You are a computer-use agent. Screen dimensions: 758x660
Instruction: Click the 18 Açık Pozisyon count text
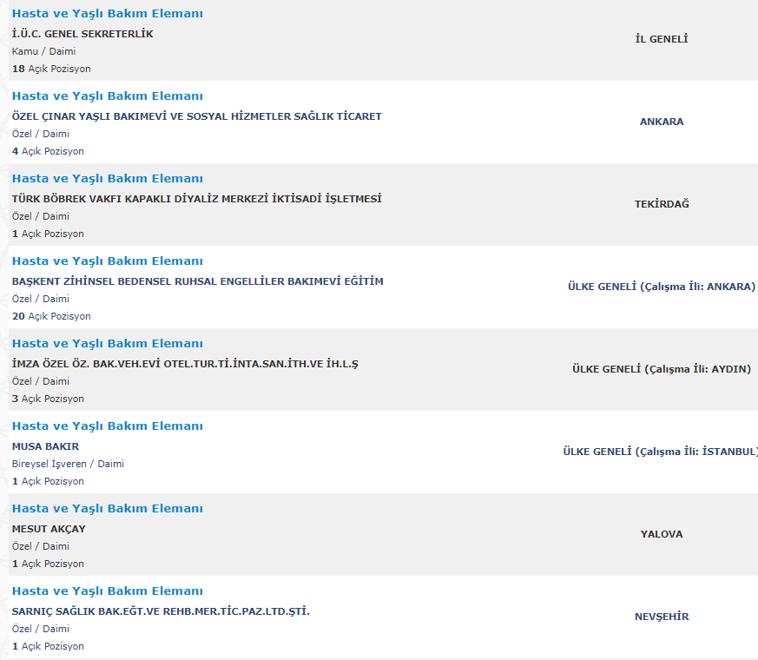coord(51,69)
